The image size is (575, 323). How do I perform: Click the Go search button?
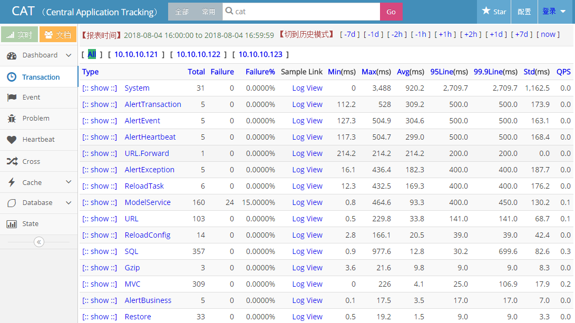point(391,12)
